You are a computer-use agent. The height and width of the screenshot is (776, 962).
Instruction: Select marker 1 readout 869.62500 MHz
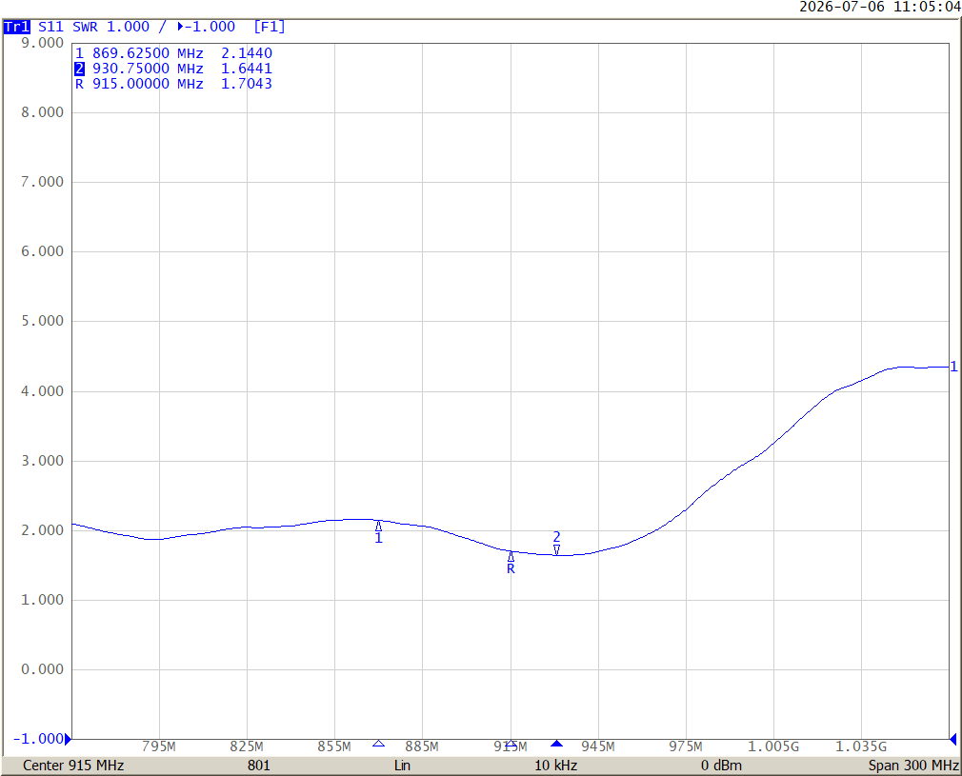tap(148, 53)
